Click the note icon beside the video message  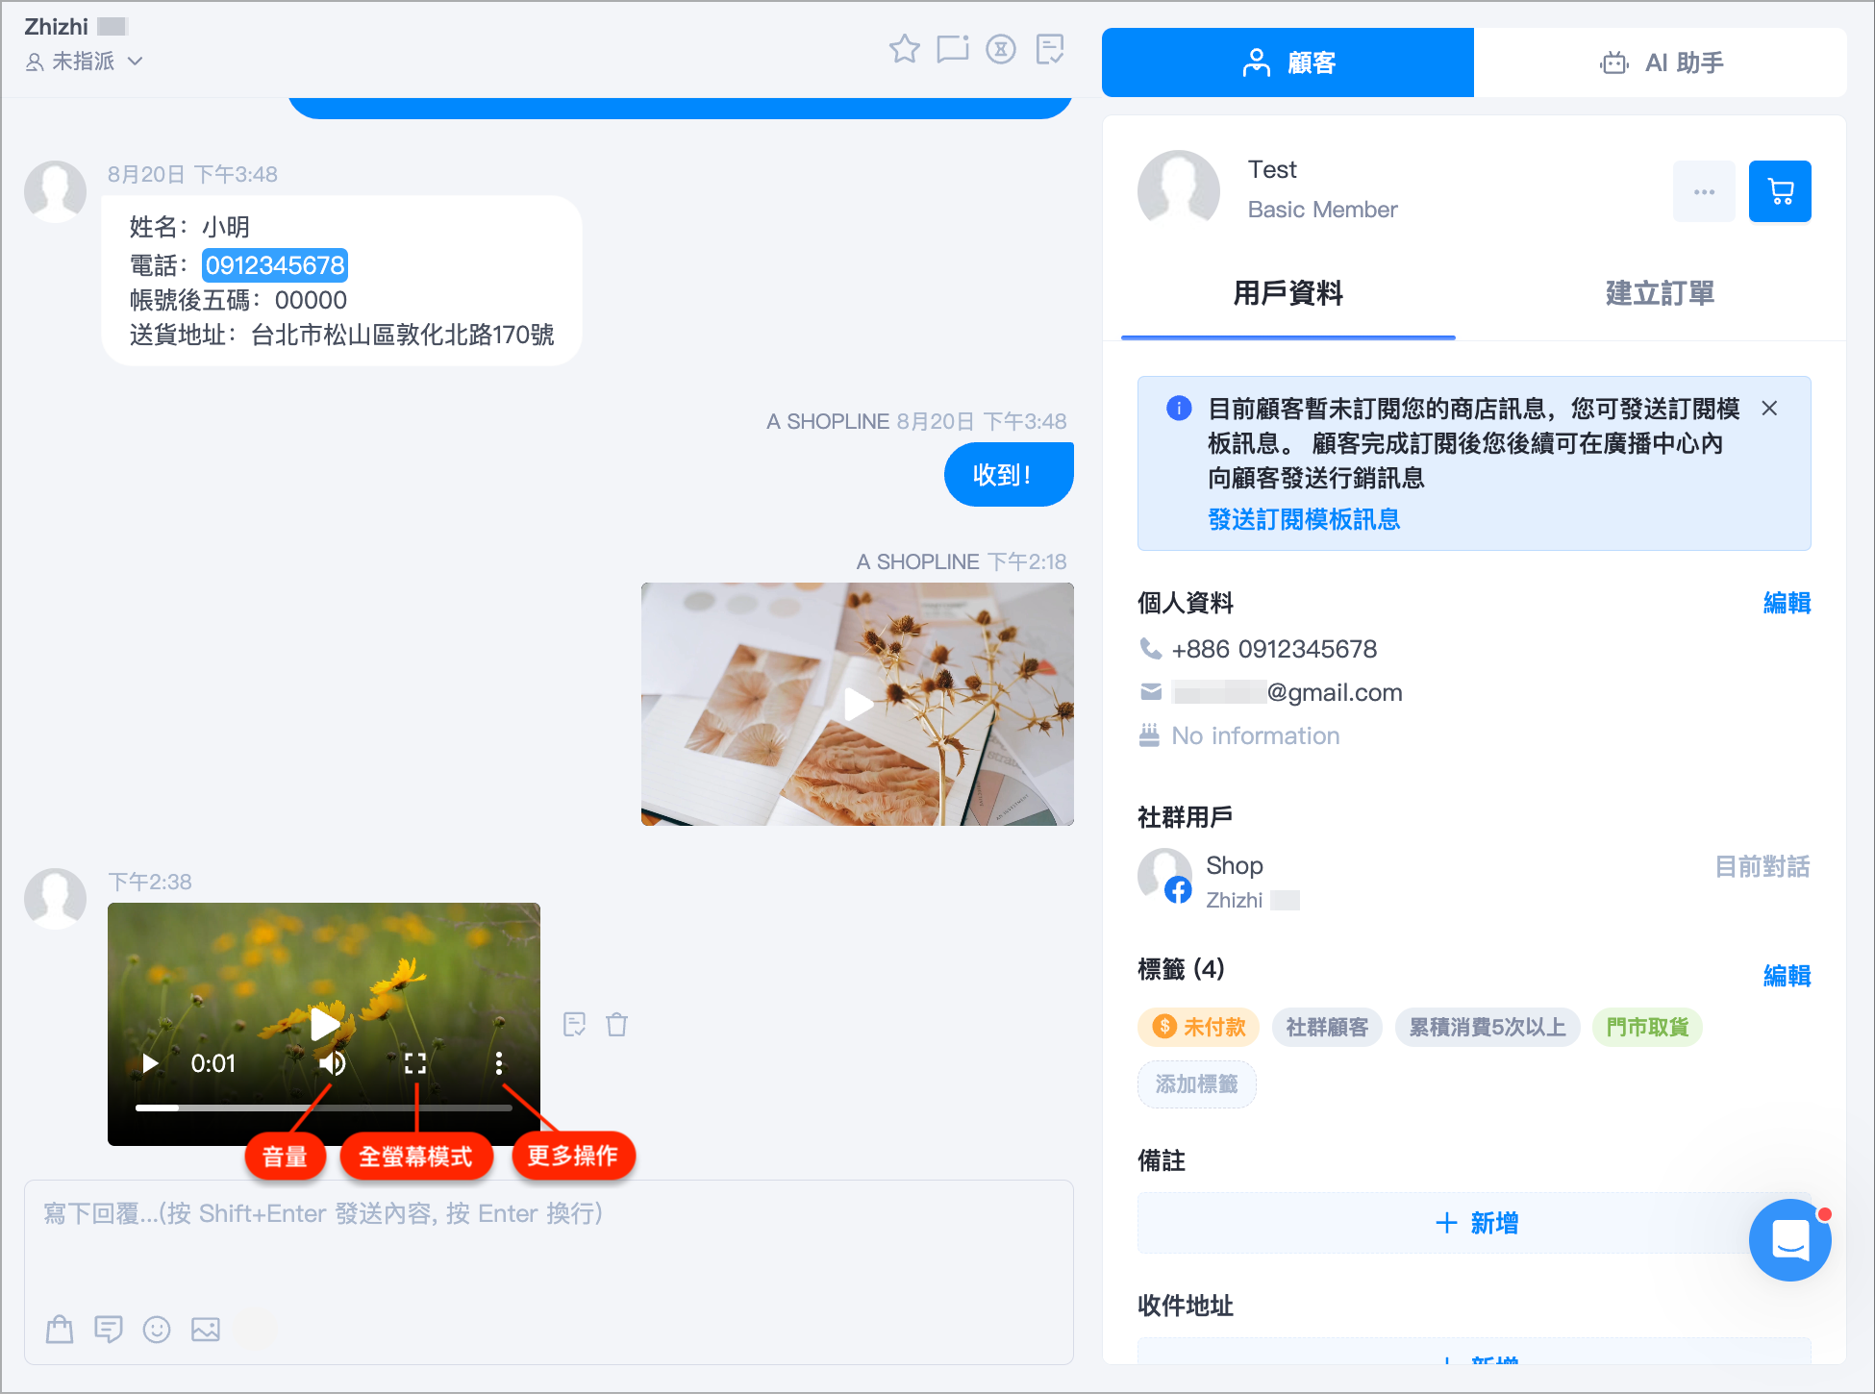574,1025
